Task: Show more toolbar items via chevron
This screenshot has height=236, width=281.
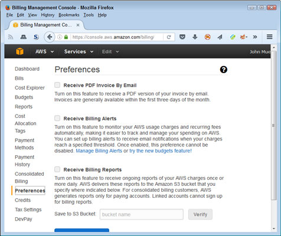Action: click(x=255, y=37)
